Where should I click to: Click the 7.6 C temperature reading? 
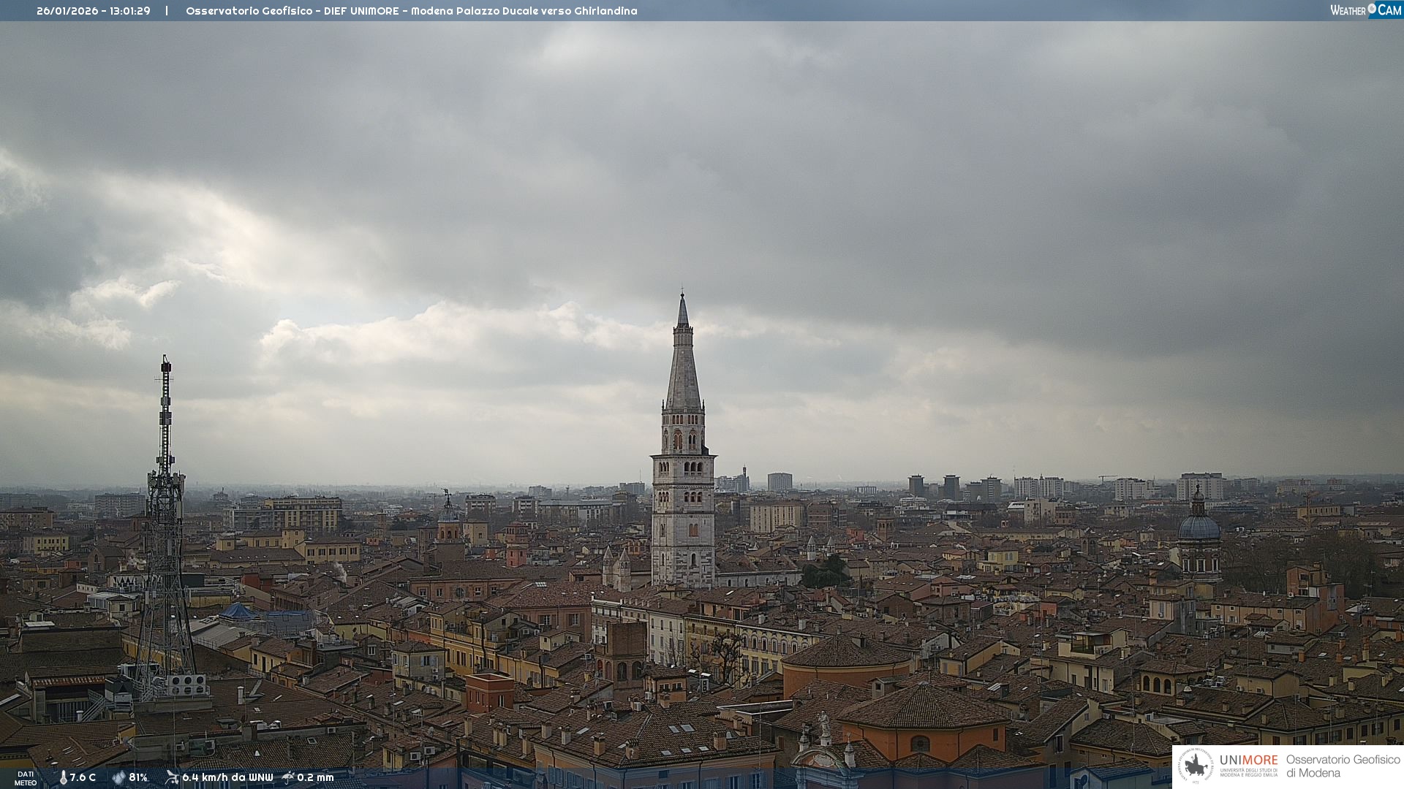[x=83, y=777]
